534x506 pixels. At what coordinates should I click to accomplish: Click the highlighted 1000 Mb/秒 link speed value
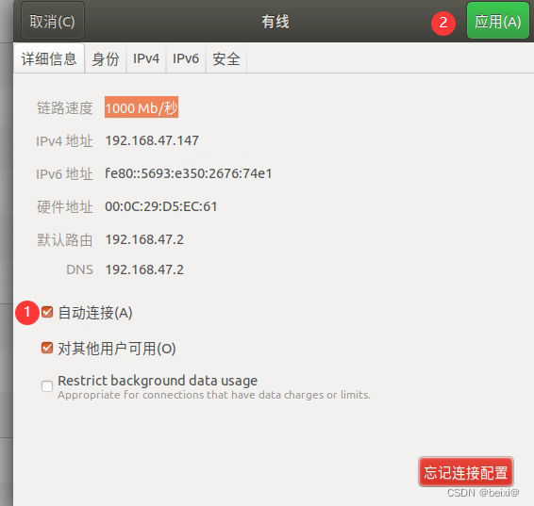click(142, 107)
